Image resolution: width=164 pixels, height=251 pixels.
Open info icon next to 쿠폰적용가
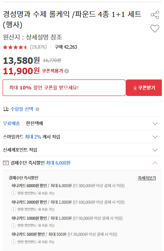(x=66, y=71)
